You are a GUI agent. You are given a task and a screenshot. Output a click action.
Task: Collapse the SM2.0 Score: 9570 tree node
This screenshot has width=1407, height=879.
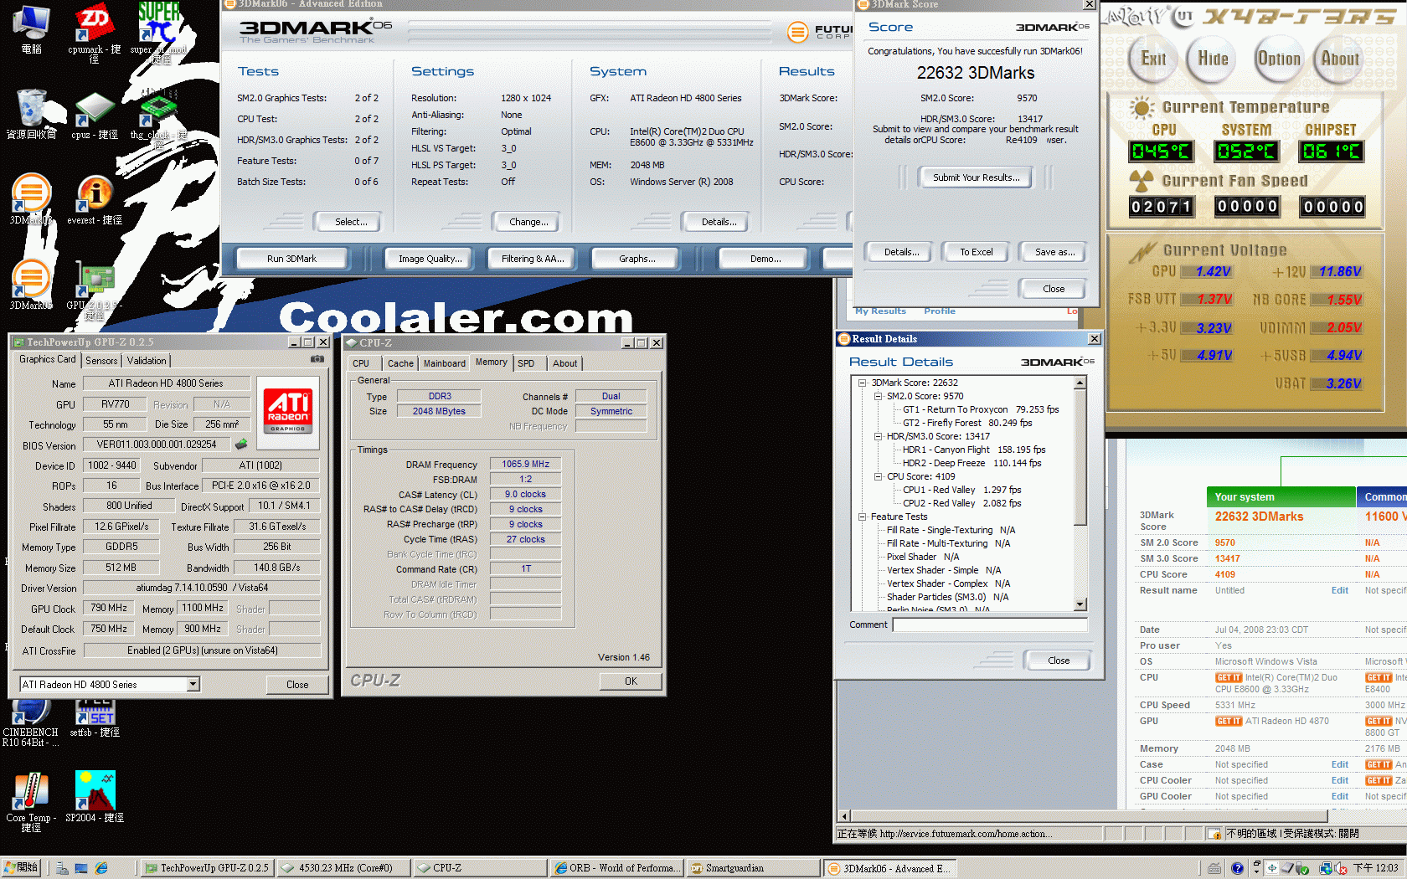(878, 396)
